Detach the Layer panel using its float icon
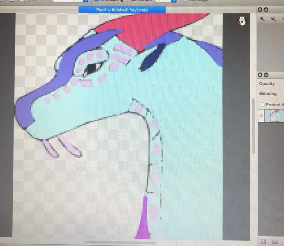284x246 pixels. coord(266,75)
